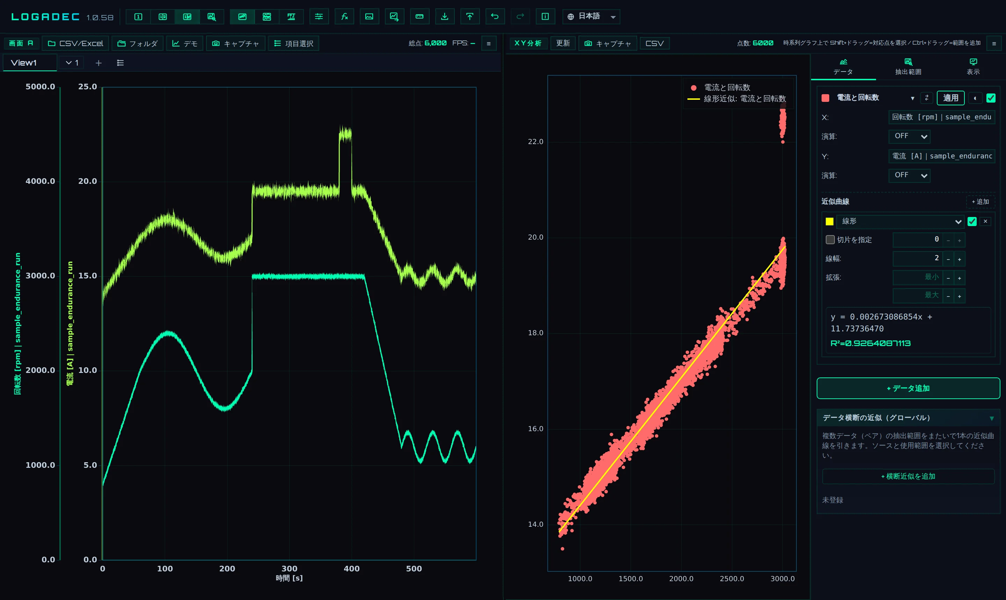1006x600 pixels.
Task: Click the X axis 回転数 [rpm] field
Action: 942,117
